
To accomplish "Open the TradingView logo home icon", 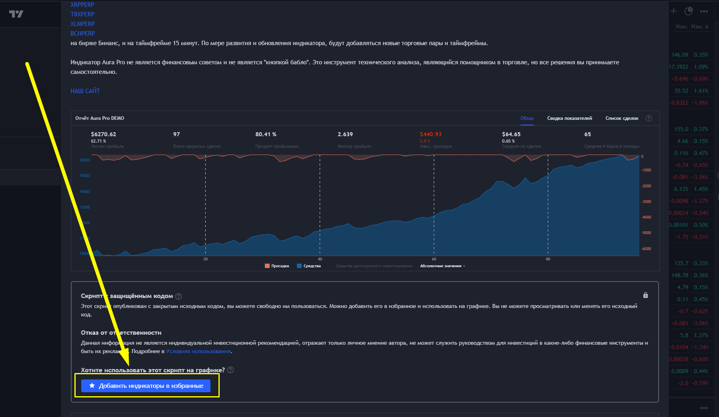I will [16, 14].
